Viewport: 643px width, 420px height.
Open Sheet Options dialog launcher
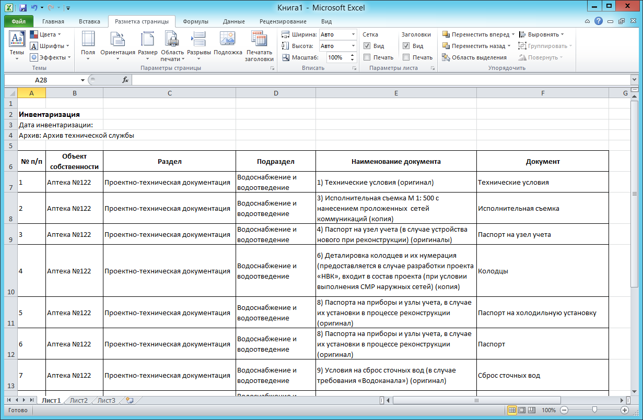[432, 68]
